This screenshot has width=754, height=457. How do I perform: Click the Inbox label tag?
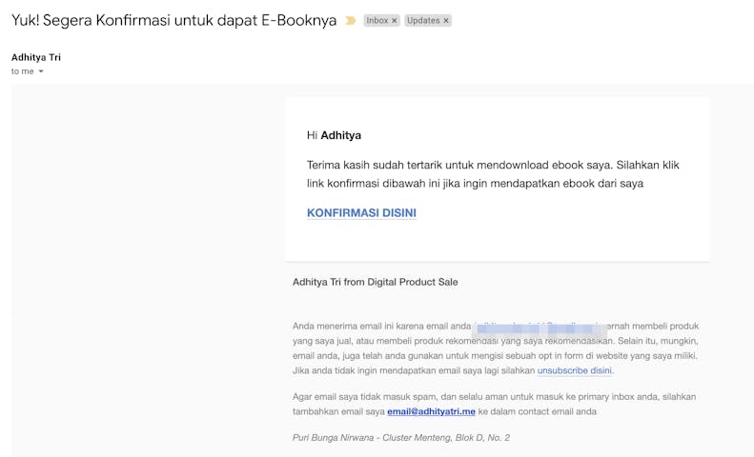pyautogui.click(x=377, y=20)
